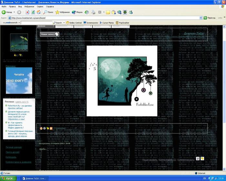Image resolution: width=226 pixels, height=181 pixels.
Task: Open the Поиск search pane
Action: click(48, 12)
